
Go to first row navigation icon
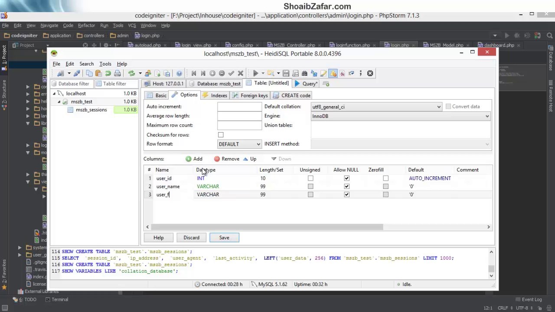pos(194,73)
